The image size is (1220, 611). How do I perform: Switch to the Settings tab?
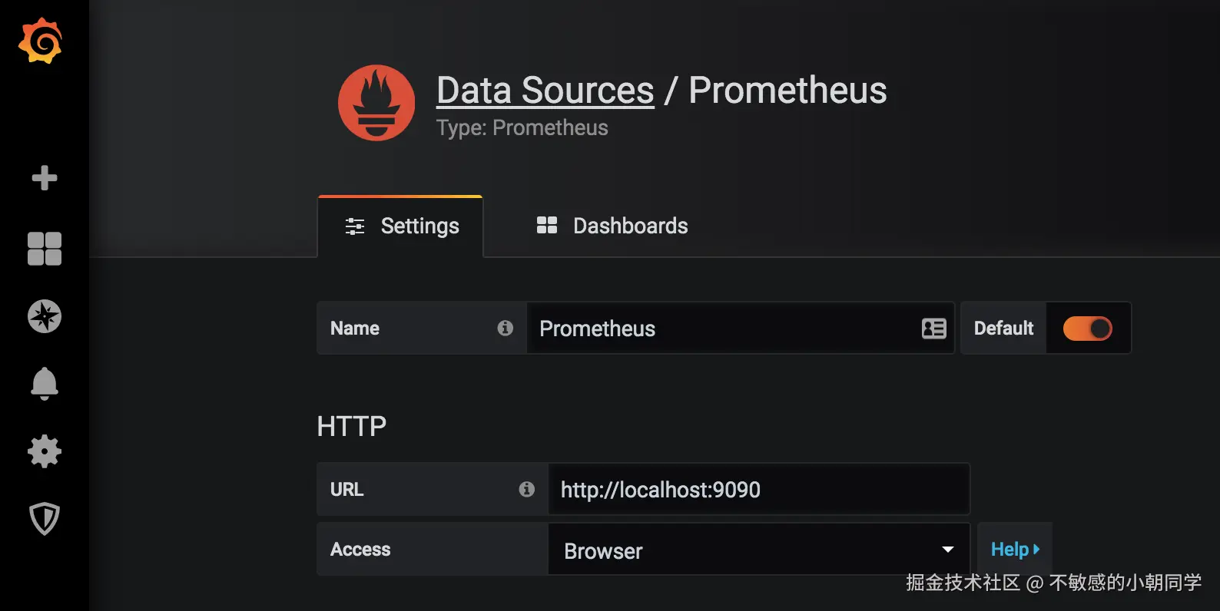pyautogui.click(x=401, y=226)
